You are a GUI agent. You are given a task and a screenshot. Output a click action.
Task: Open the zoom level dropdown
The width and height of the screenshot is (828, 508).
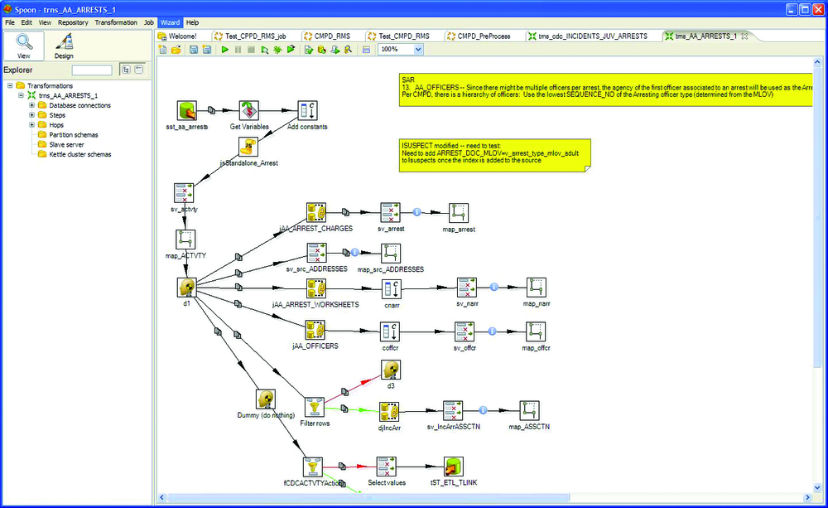pos(419,50)
